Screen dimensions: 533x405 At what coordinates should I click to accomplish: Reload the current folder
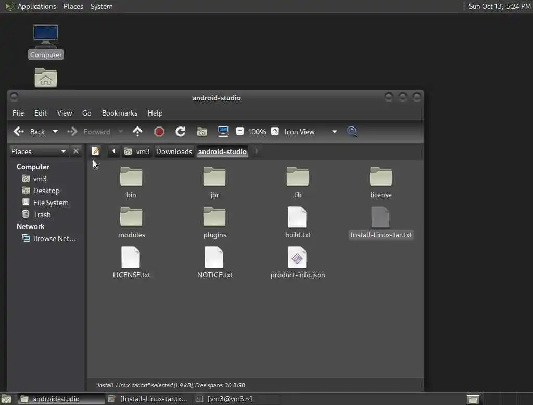point(180,132)
